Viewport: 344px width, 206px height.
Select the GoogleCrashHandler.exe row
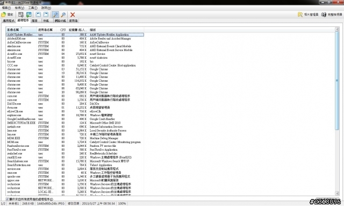(x=75, y=119)
